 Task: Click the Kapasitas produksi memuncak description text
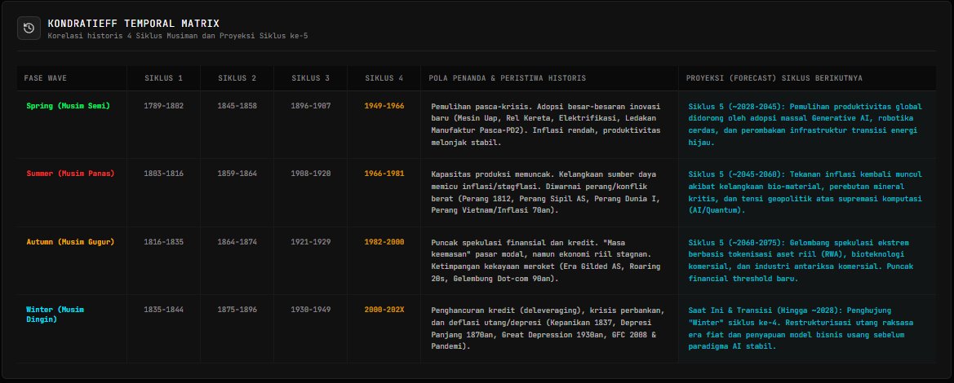click(546, 192)
